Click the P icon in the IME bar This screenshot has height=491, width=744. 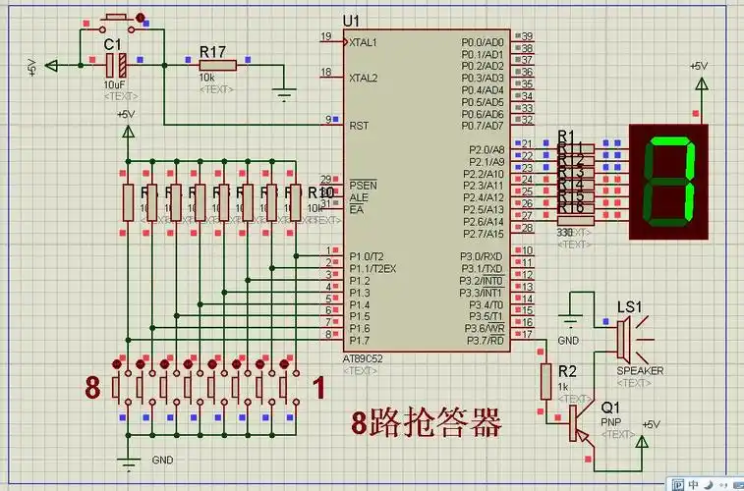[x=677, y=484]
